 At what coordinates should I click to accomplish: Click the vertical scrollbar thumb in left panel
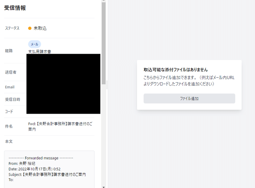104,43
